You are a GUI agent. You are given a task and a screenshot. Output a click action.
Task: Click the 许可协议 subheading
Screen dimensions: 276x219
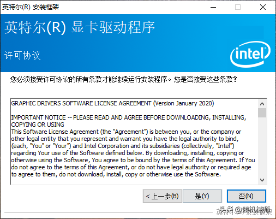coord(22,55)
